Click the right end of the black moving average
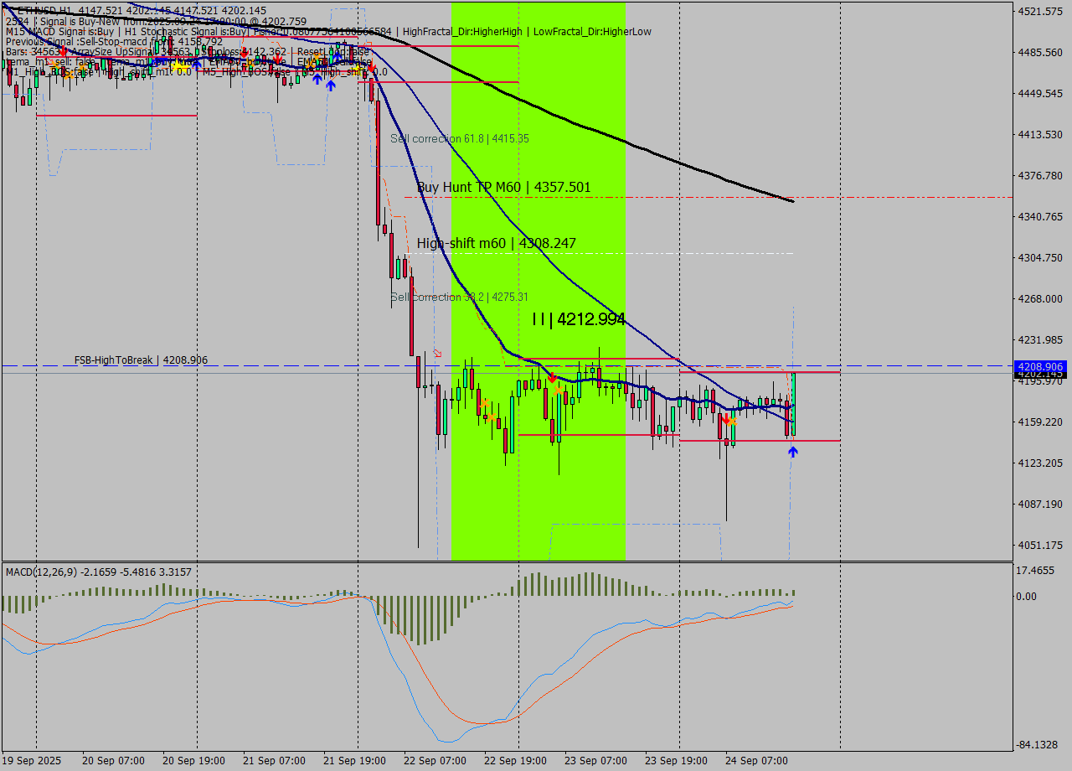 pos(791,201)
